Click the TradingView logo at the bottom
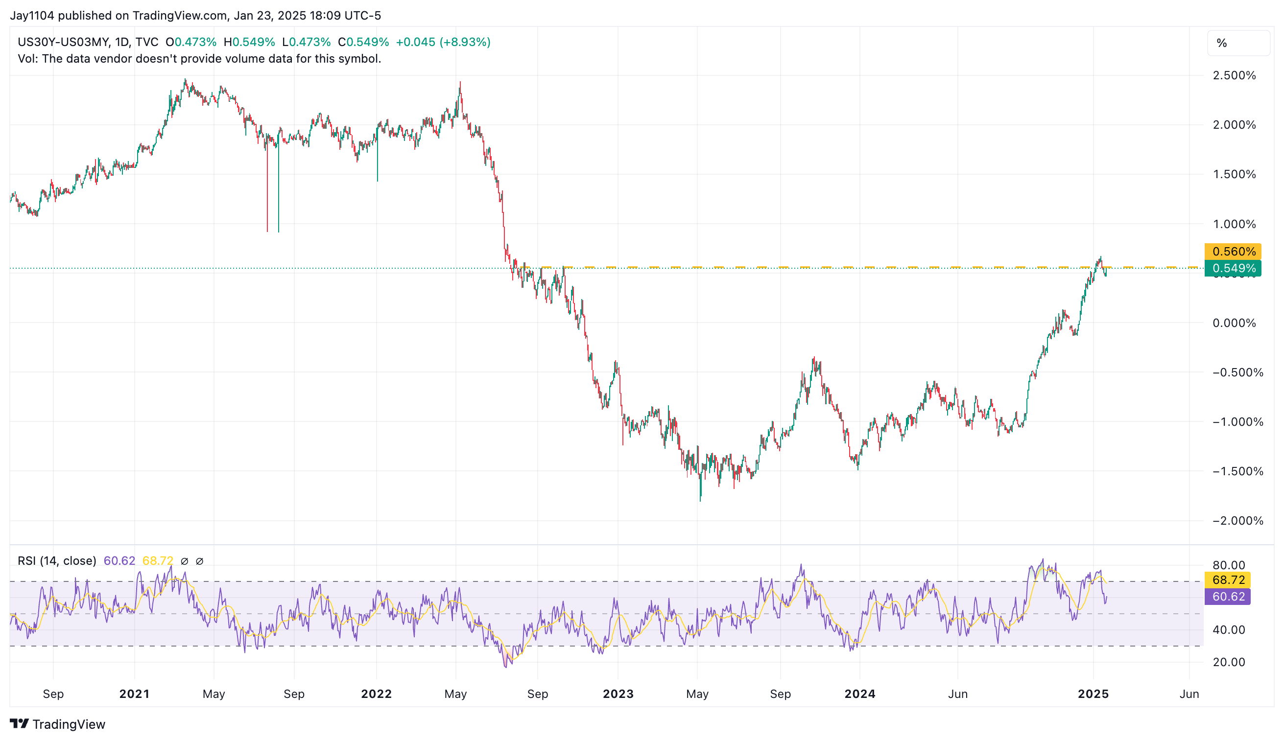Viewport: 1284px width, 741px height. (x=57, y=724)
